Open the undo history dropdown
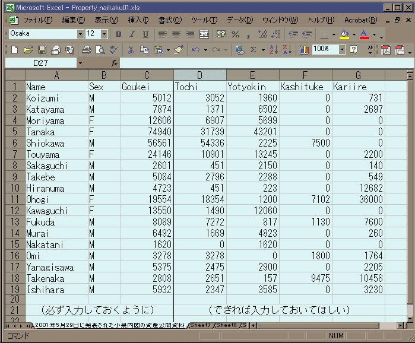 pyautogui.click(x=205, y=50)
